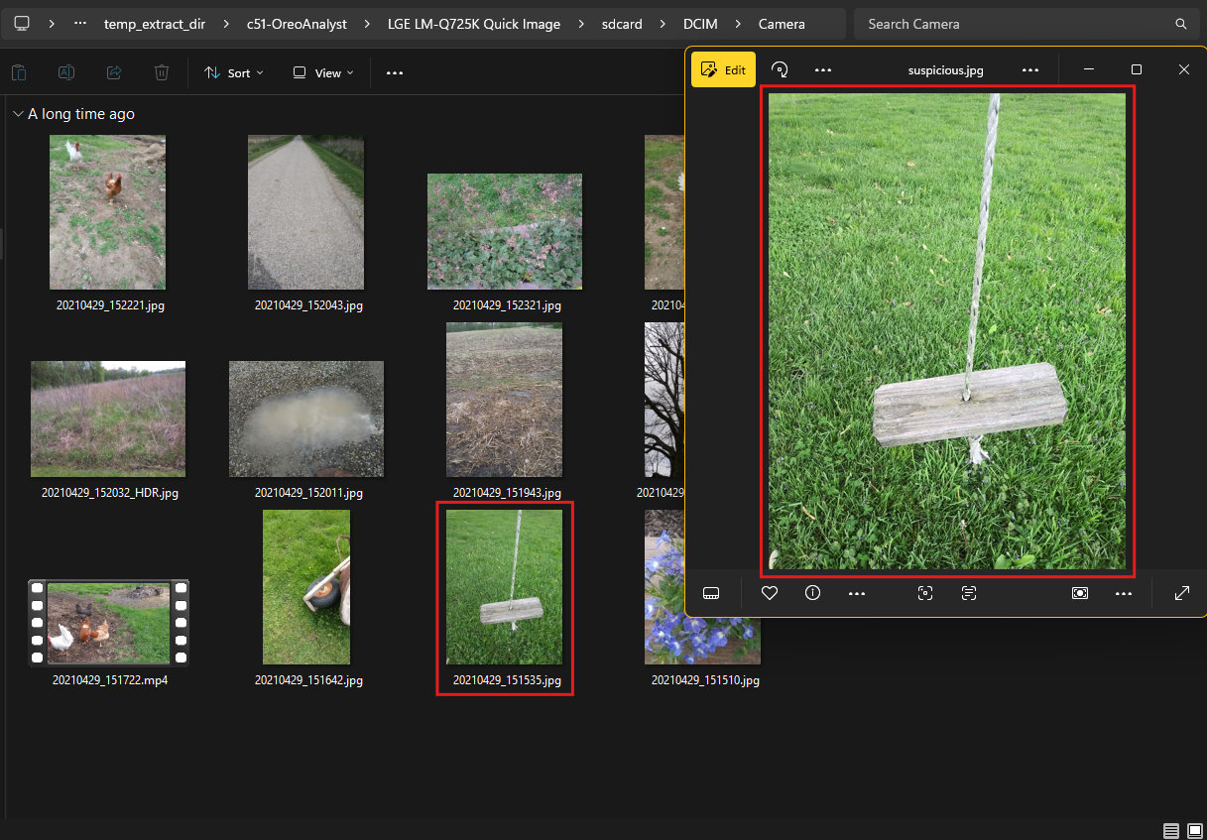This screenshot has height=840, width=1207.
Task: Select the 20210429_151722.mp4 video thumbnail
Action: (x=108, y=623)
